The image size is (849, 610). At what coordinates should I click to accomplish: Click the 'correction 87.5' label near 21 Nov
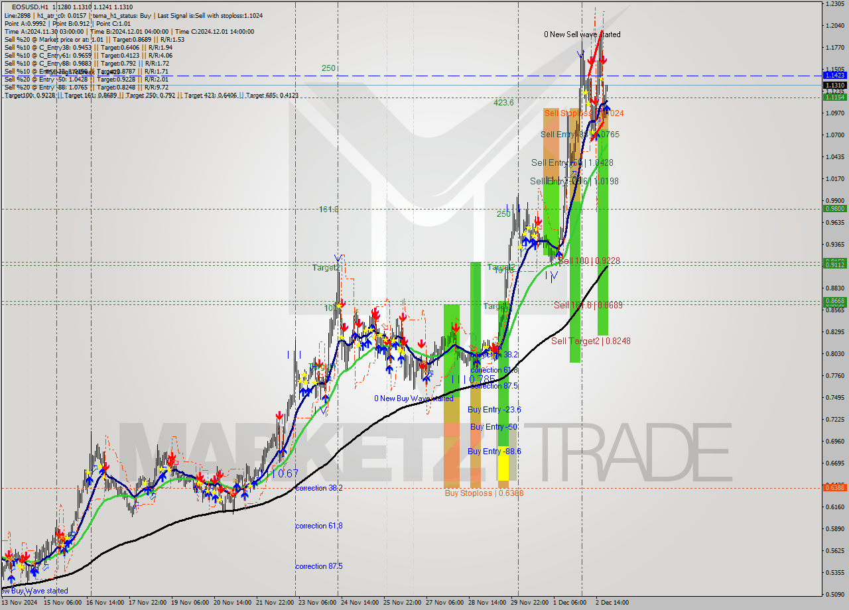(319, 567)
